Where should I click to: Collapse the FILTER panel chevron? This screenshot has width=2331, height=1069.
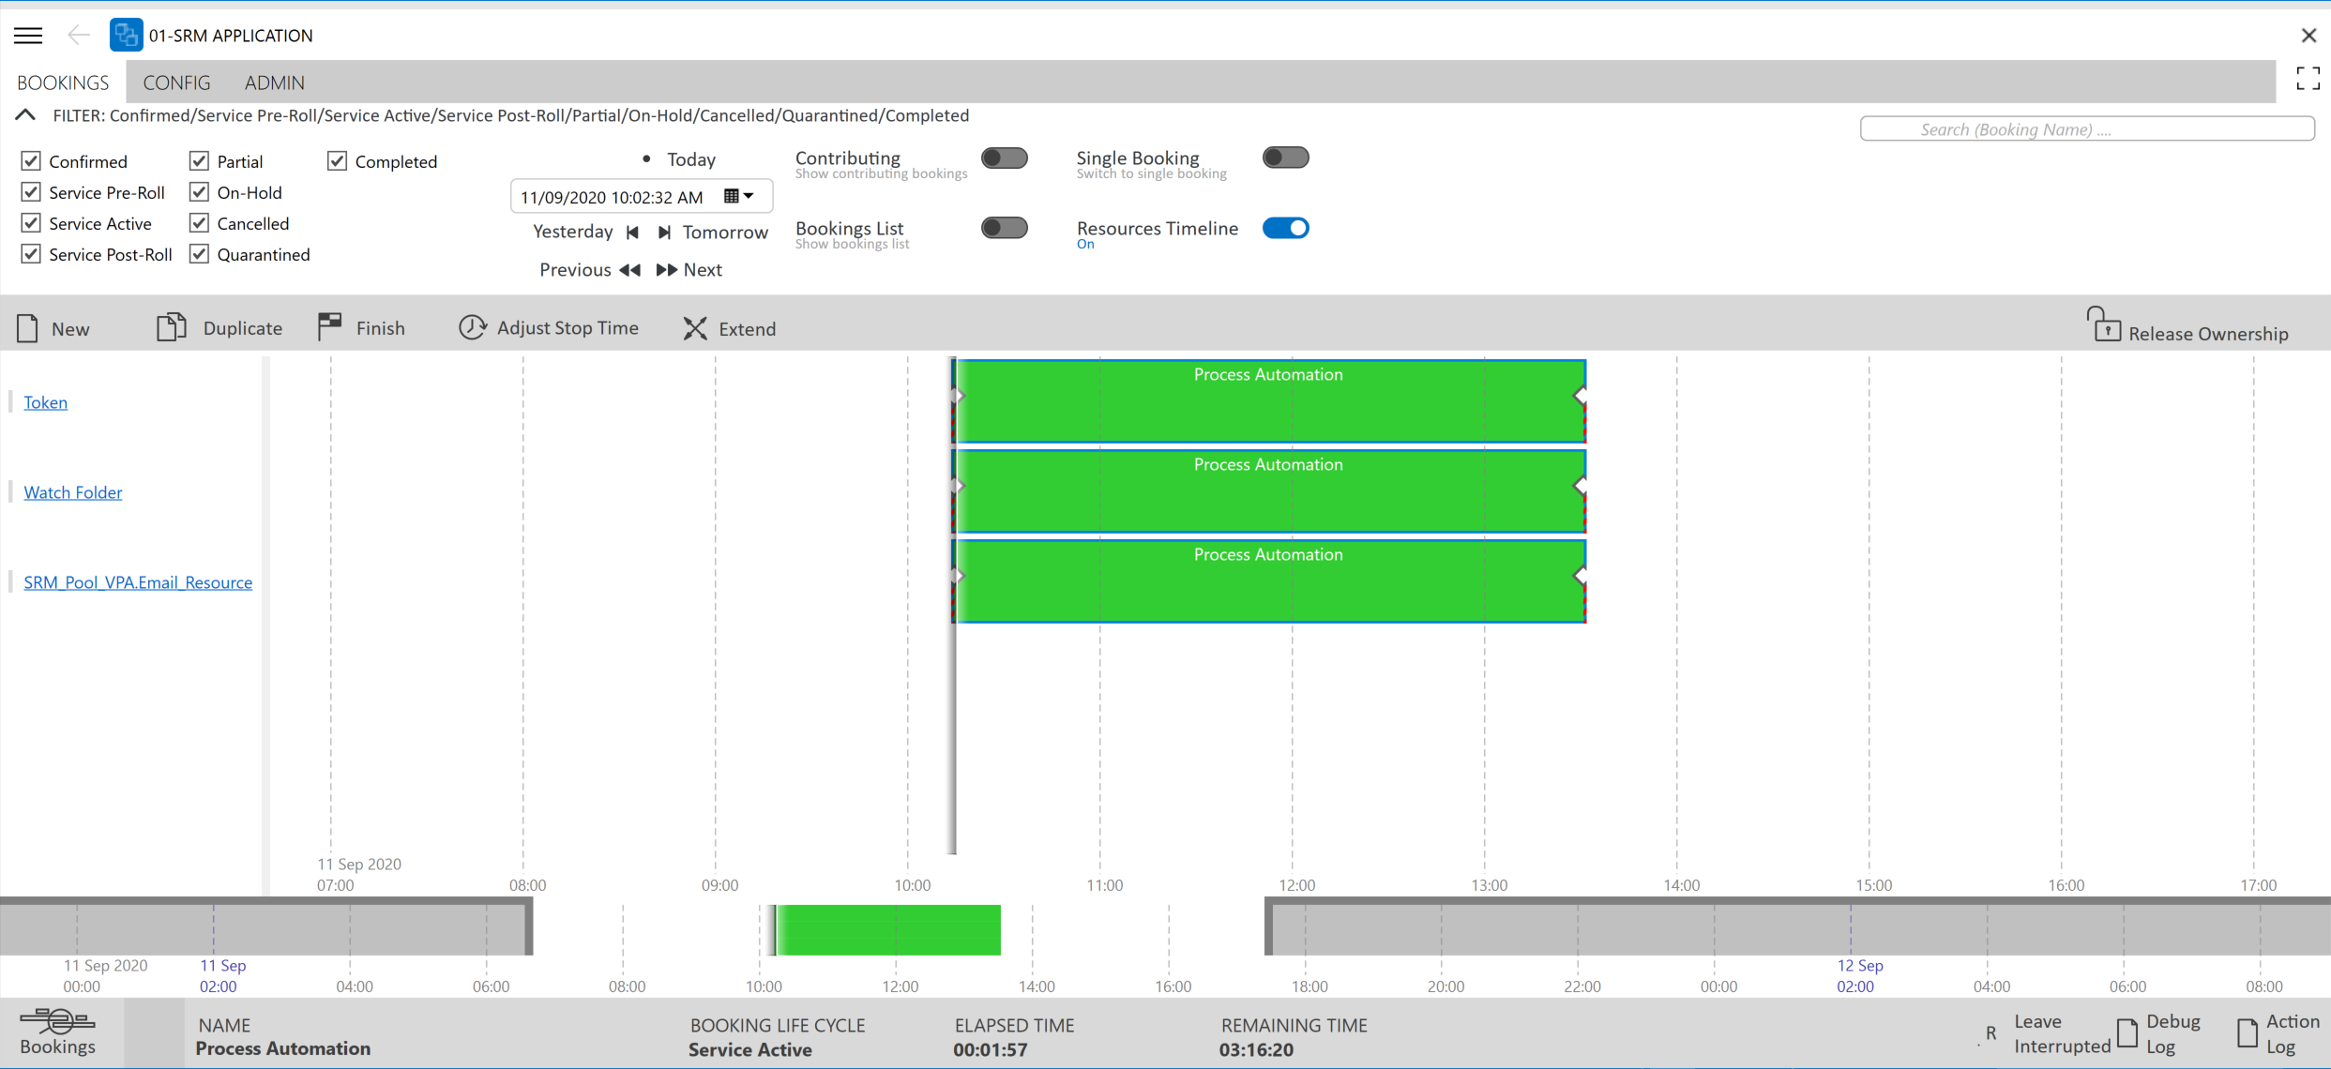click(24, 113)
